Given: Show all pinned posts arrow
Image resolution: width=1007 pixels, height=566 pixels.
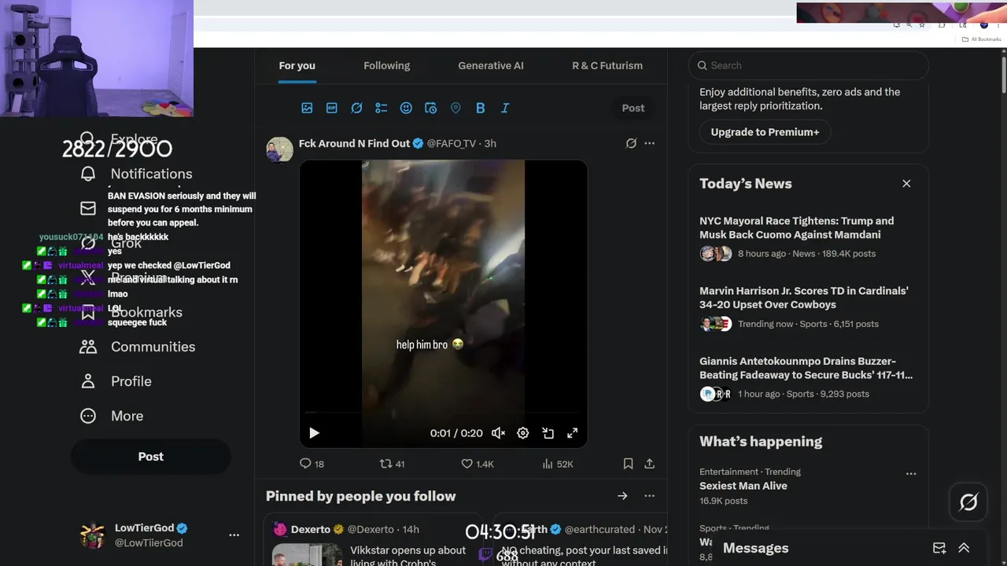Looking at the screenshot, I should click(622, 496).
